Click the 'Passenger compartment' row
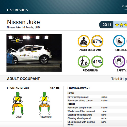This screenshot has height=127, width=127. (x=97, y=108)
